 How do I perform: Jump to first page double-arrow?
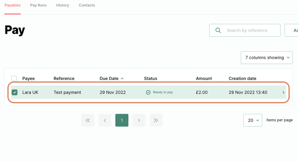point(87,120)
